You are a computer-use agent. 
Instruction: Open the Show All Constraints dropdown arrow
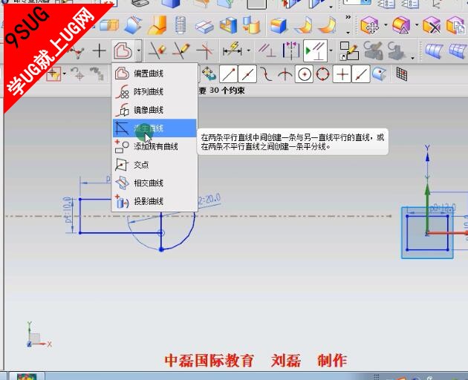click(331, 50)
